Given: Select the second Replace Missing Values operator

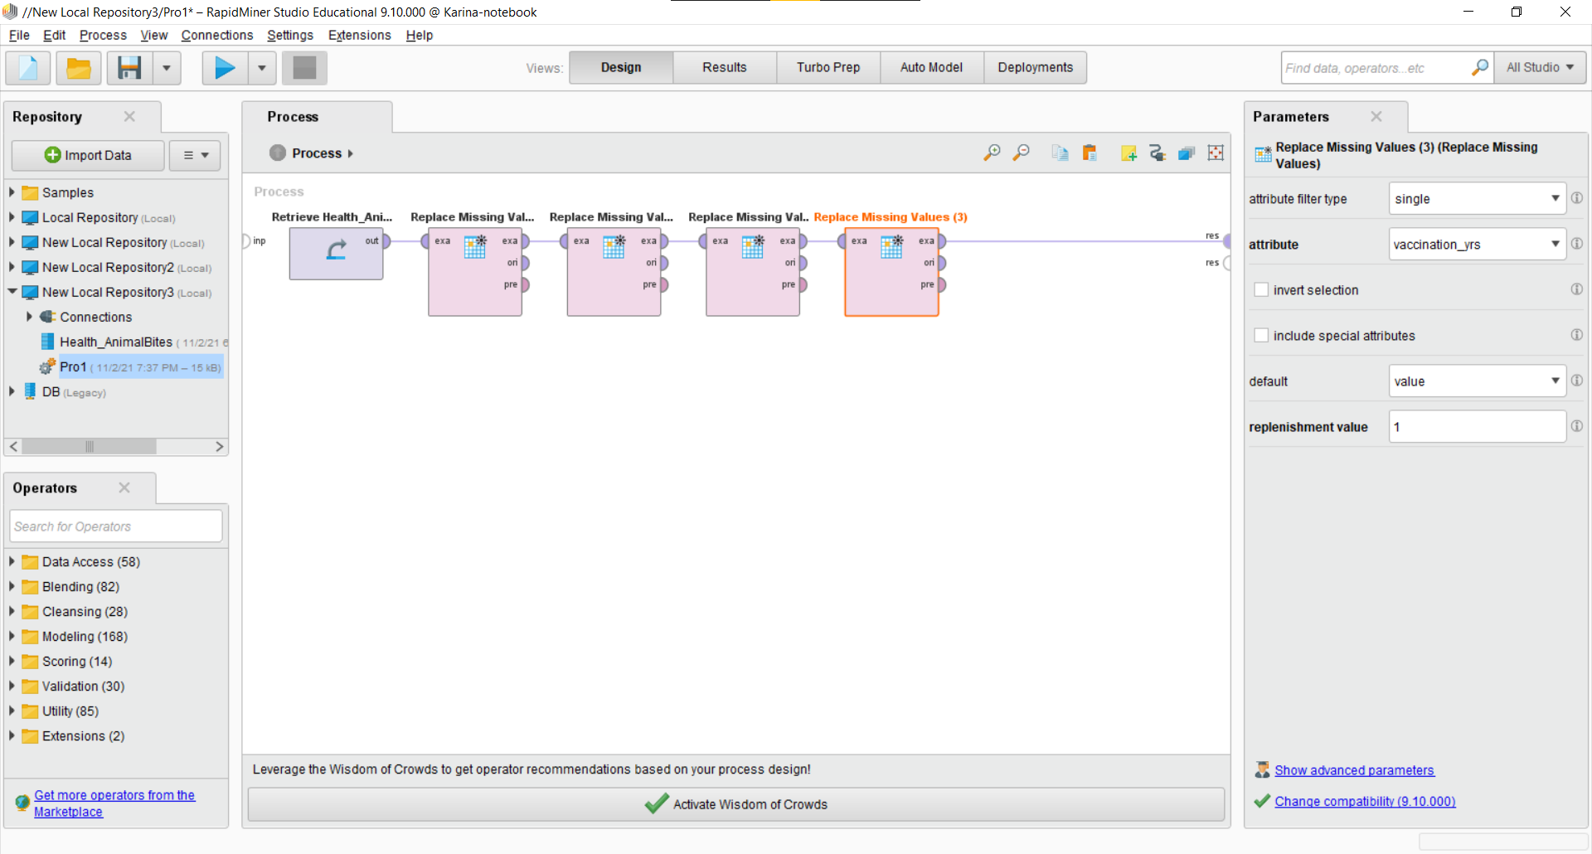Looking at the screenshot, I should [x=614, y=272].
